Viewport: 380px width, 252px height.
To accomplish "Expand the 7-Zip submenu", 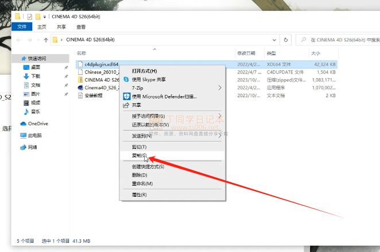I will 173,88.
